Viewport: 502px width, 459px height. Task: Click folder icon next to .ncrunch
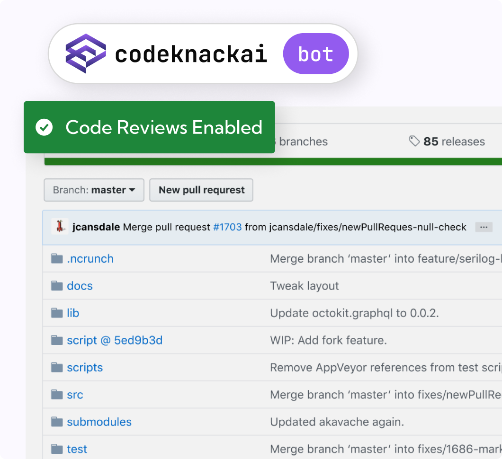[57, 258]
